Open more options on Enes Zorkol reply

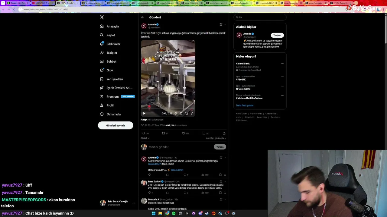[225, 181]
